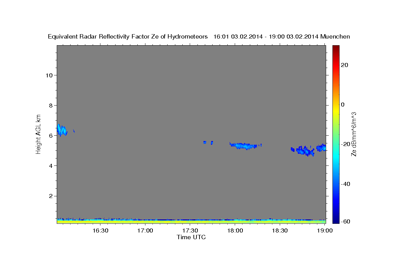Click the plot title "Equivalent Radar Reflectivity Factor Ze of Hydrometeors"
This screenshot has height=268, width=403.
(x=128, y=37)
